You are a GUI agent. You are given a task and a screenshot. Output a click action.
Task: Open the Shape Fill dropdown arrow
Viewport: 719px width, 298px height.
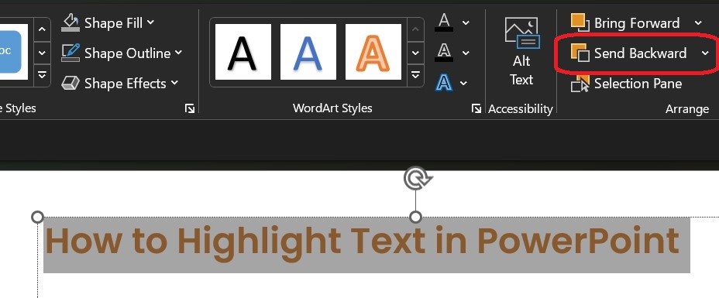pos(151,22)
